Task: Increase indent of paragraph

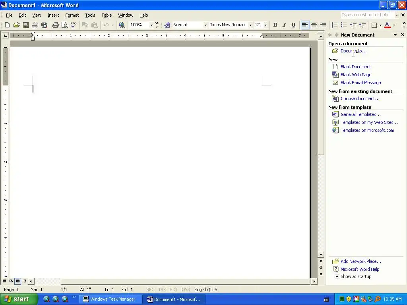Action: (x=362, y=25)
